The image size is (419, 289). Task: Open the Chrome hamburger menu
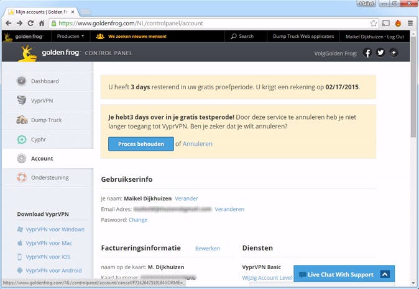click(410, 23)
